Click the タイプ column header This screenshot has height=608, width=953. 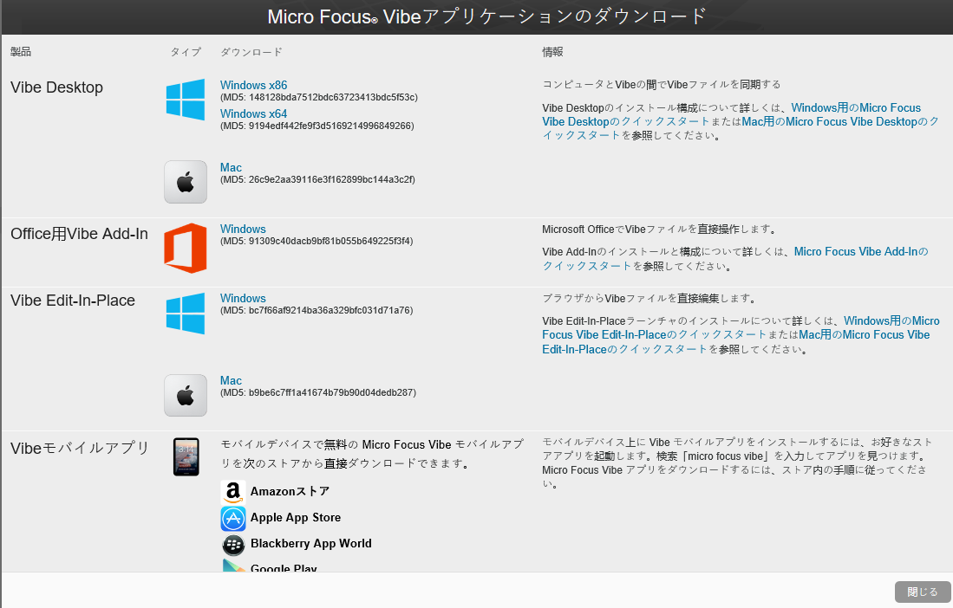pyautogui.click(x=186, y=52)
